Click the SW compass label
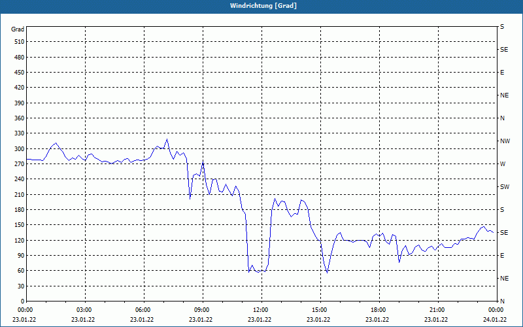 click(x=505, y=187)
